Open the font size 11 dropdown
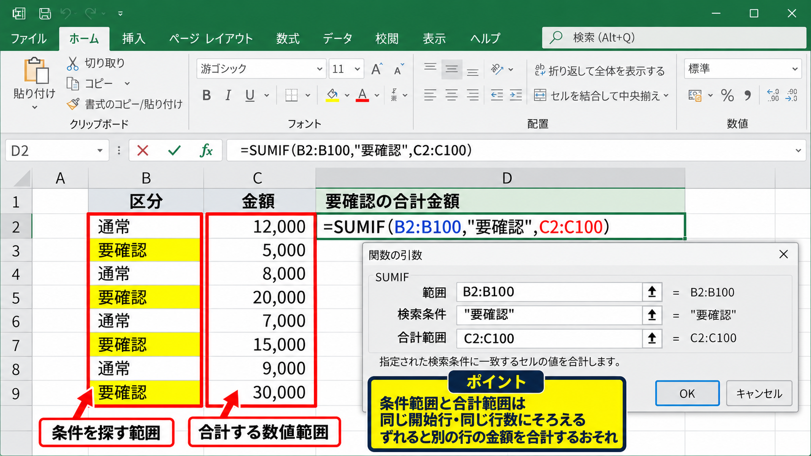The image size is (811, 456). click(357, 69)
